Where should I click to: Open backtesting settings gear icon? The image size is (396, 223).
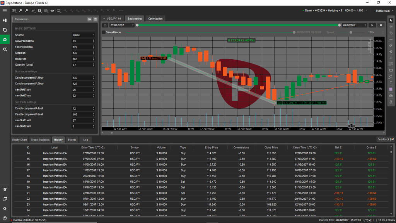pyautogui.click(x=105, y=25)
